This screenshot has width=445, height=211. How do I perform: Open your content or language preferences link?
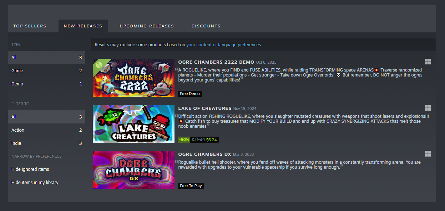(223, 45)
